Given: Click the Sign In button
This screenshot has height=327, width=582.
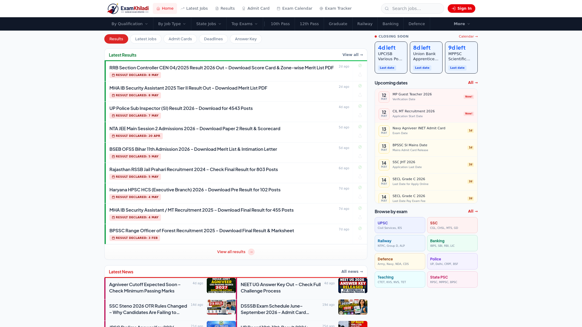Looking at the screenshot, I should pyautogui.click(x=461, y=8).
